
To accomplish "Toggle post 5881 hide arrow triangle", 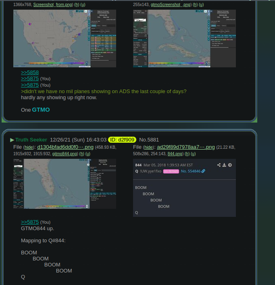I will [12, 140].
